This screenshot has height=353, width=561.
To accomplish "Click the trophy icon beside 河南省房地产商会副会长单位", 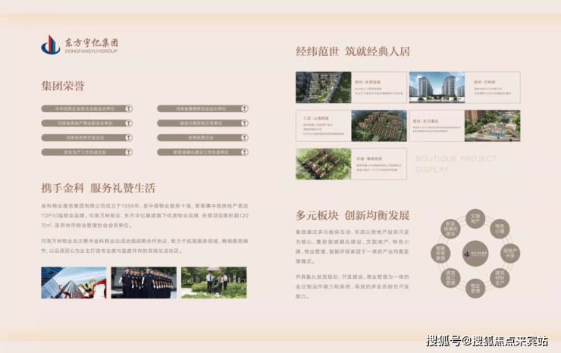I will (x=128, y=123).
